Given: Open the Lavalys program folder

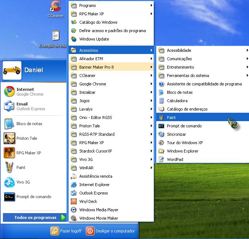Looking at the screenshot, I should (111, 109).
